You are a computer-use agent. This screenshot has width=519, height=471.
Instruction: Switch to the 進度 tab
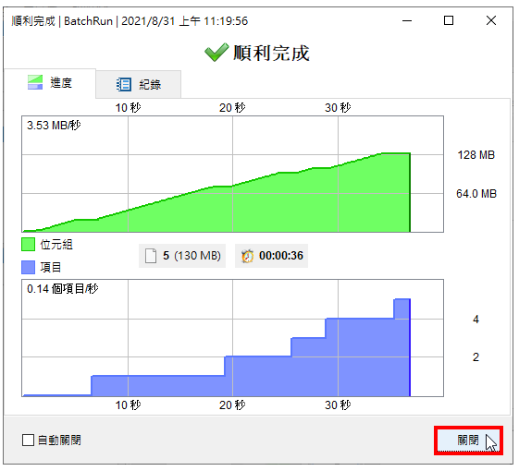[x=50, y=82]
